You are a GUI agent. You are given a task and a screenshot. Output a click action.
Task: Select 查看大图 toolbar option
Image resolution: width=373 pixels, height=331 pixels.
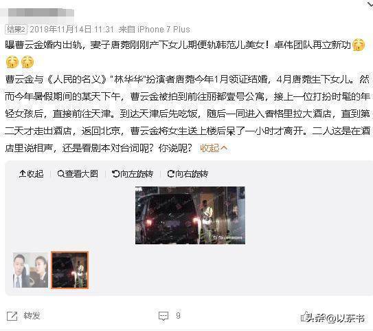[x=78, y=173]
